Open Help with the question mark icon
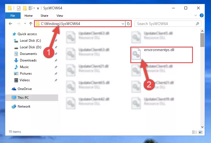 [x=201, y=15]
